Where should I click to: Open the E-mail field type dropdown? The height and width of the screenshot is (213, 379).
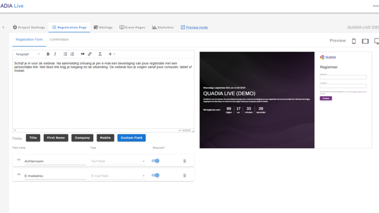click(x=118, y=176)
